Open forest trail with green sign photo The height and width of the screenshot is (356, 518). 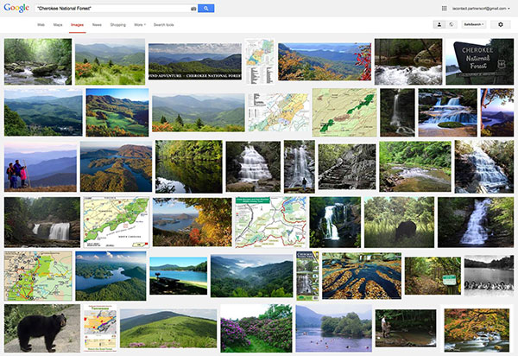click(x=433, y=276)
